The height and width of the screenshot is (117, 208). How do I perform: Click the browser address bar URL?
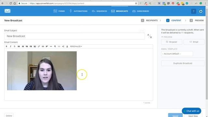tap(57, 3)
